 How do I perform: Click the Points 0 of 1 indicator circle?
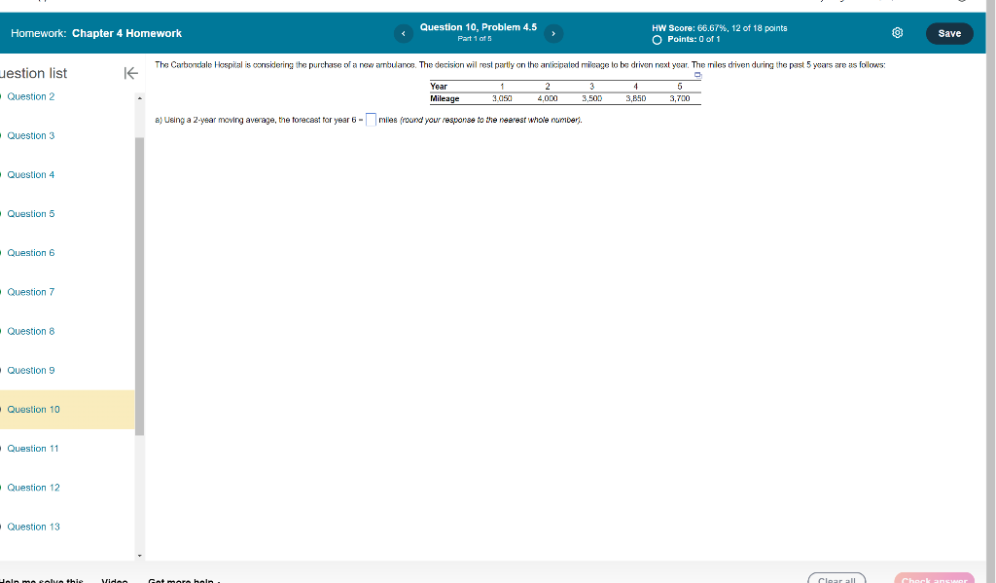[657, 40]
